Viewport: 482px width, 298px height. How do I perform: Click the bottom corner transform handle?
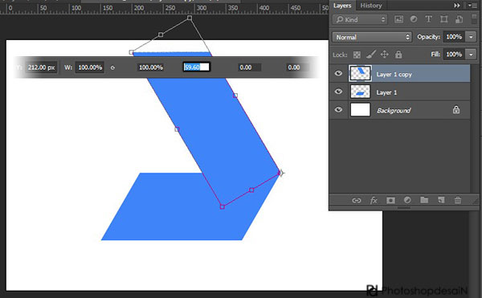click(x=223, y=207)
